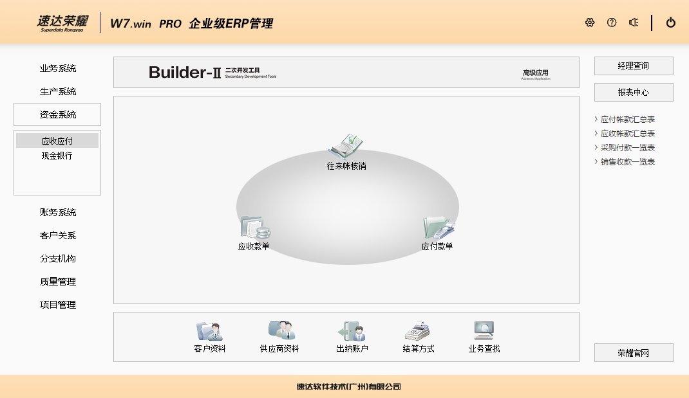Click the settings gear icon in header
Image resolution: width=689 pixels, height=398 pixels.
[x=590, y=23]
